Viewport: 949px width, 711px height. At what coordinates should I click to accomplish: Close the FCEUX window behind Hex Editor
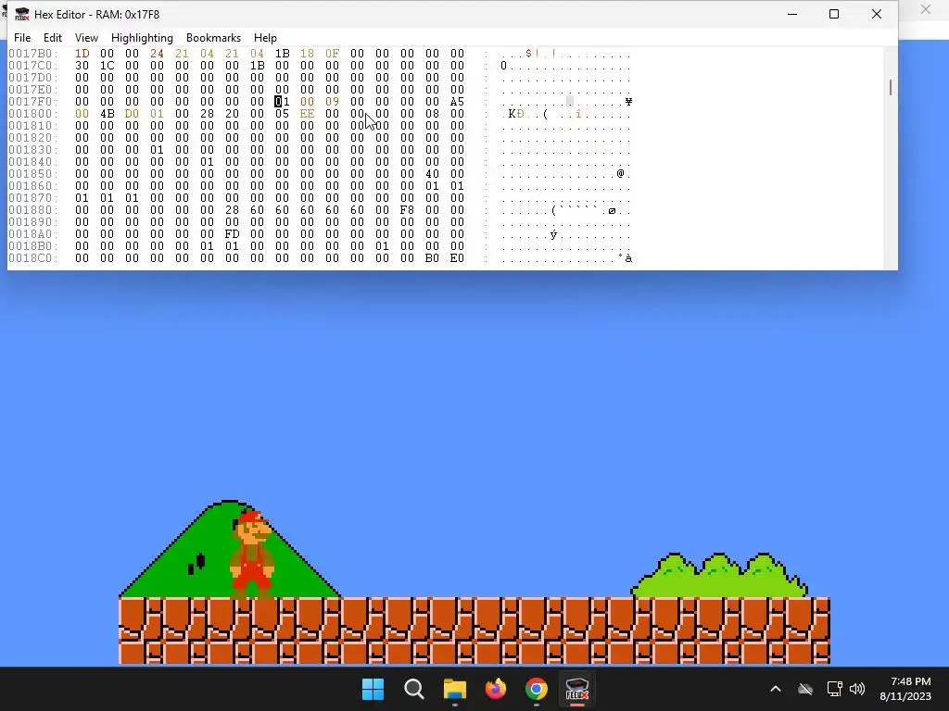point(926,9)
